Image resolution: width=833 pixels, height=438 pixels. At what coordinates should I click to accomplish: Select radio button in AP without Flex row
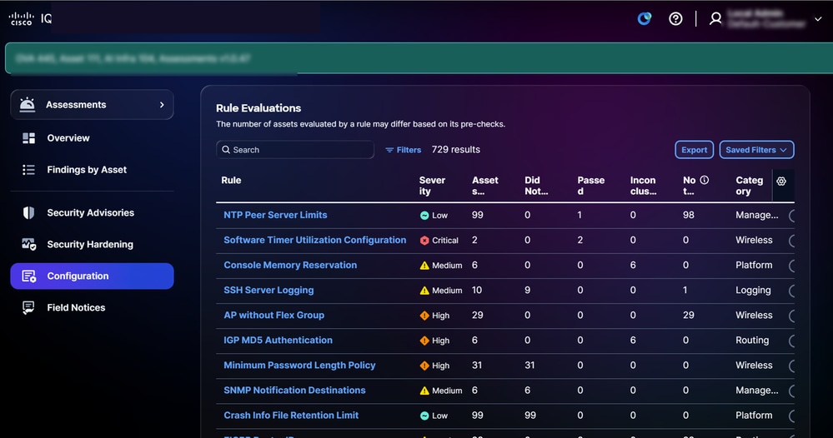point(791,316)
